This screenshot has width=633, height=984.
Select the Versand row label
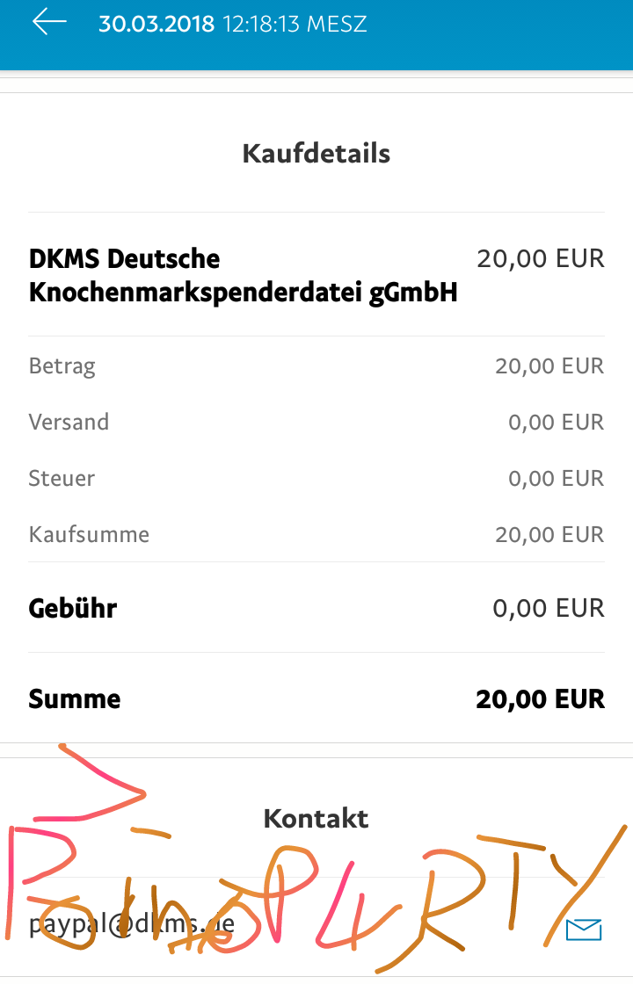[69, 422]
